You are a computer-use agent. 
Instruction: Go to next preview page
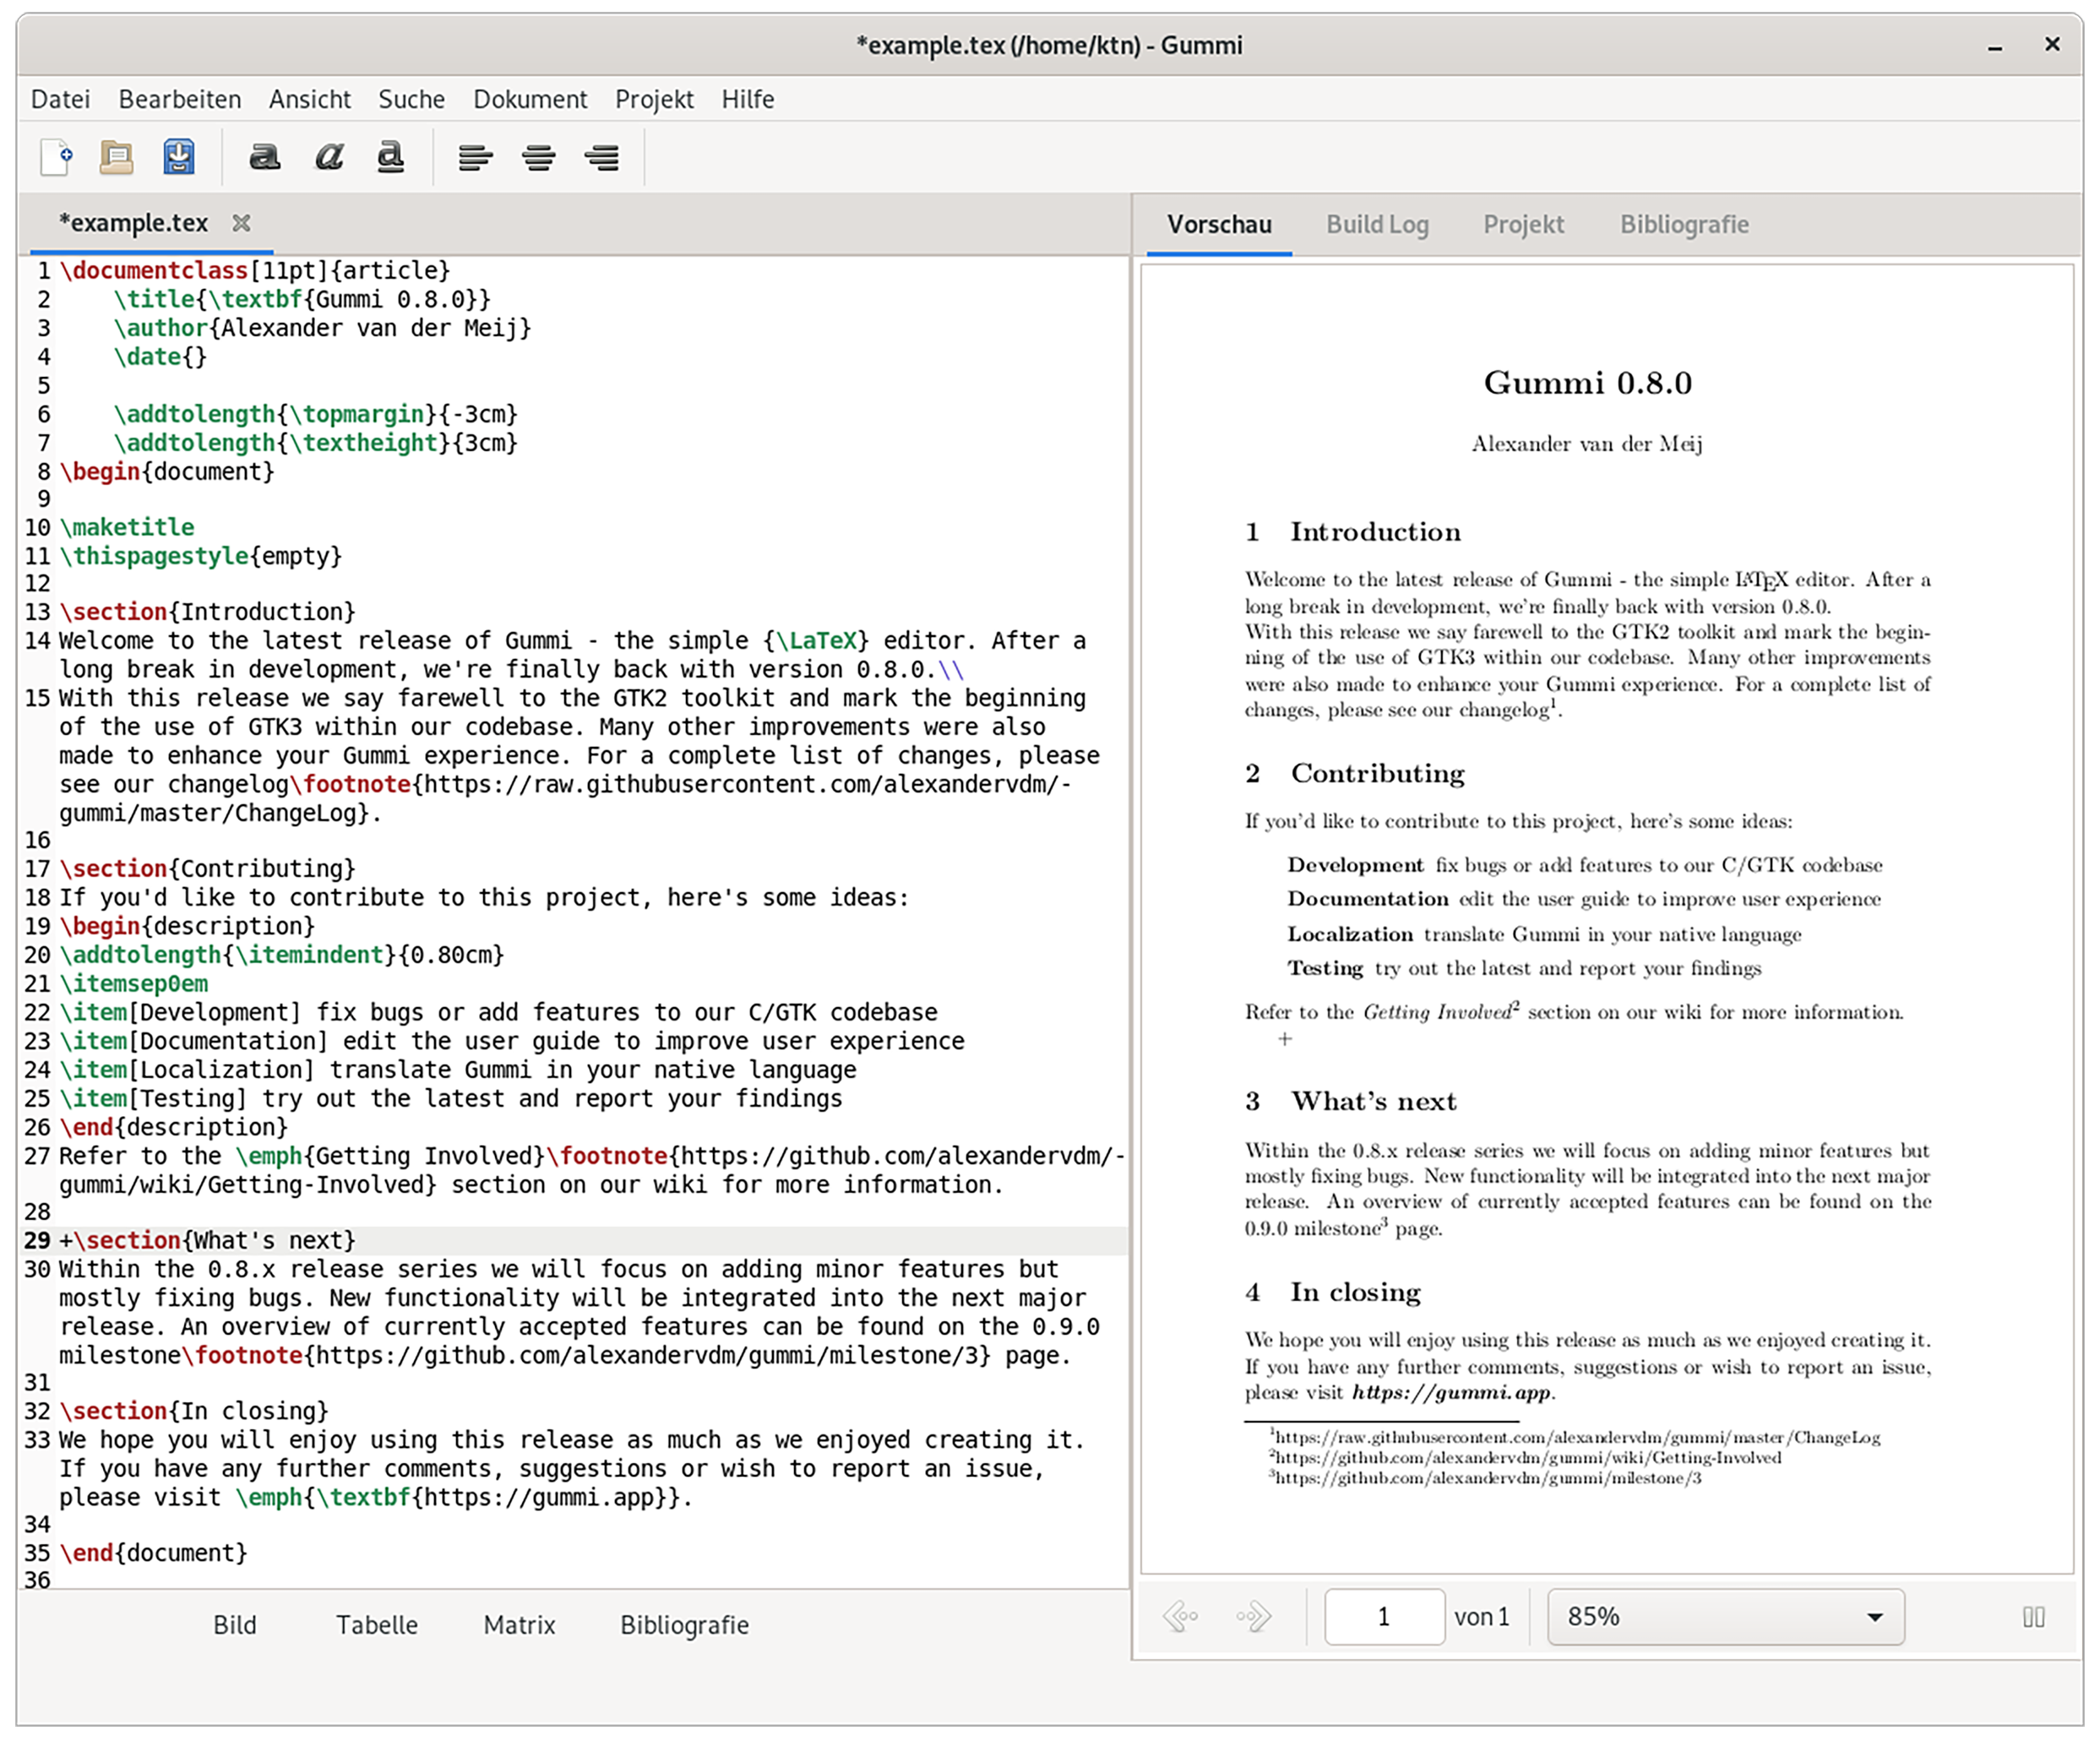click(x=1253, y=1617)
